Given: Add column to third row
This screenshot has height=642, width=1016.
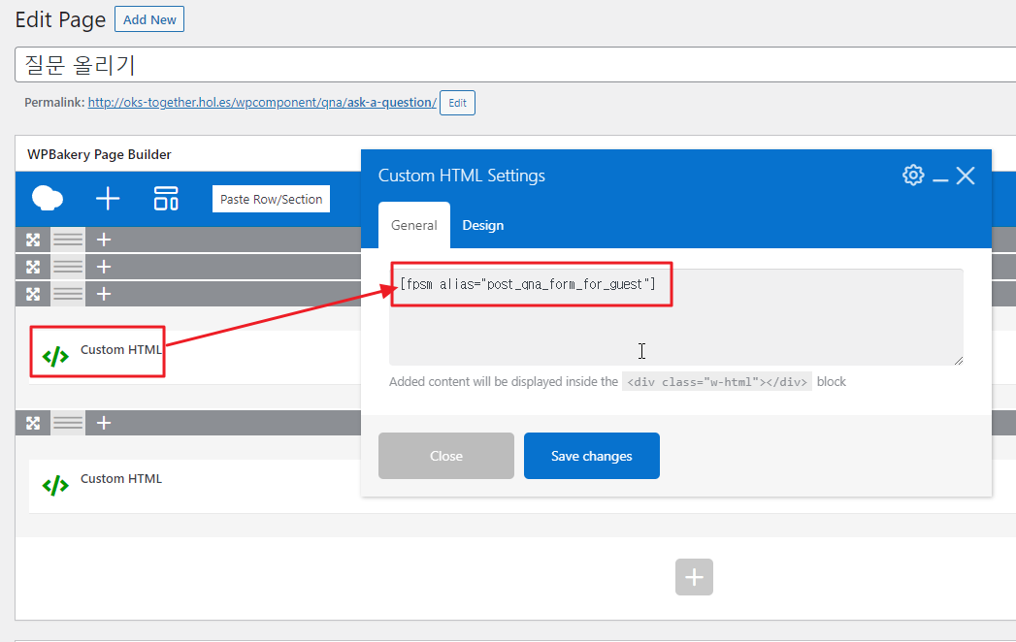Looking at the screenshot, I should pos(104,294).
